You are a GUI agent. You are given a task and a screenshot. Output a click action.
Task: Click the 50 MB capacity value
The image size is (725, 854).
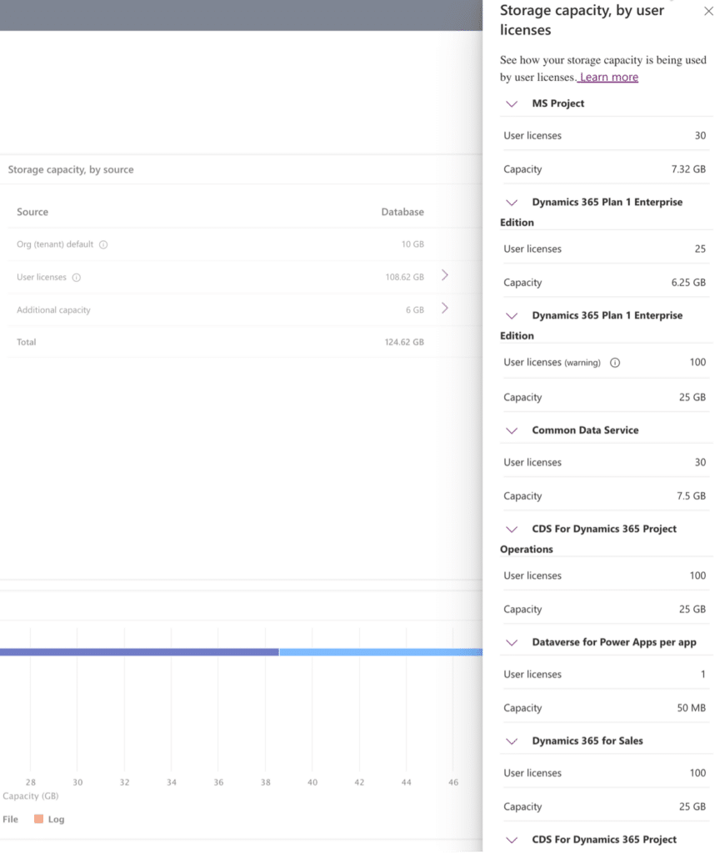pyautogui.click(x=692, y=708)
